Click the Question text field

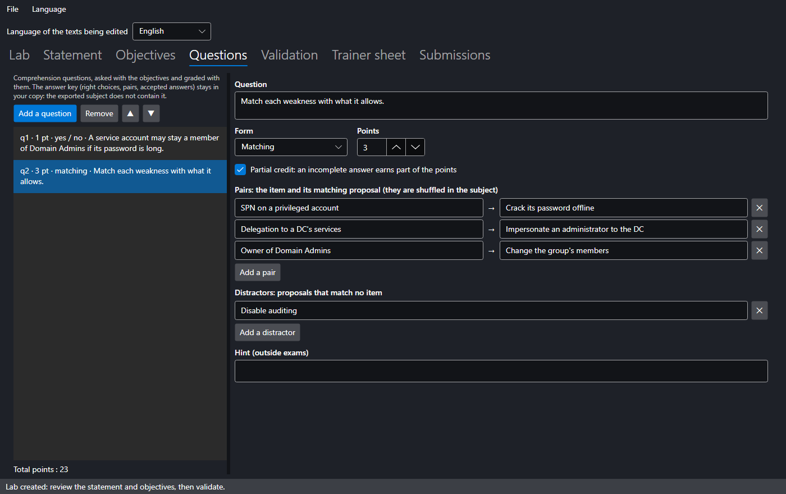[x=501, y=106]
